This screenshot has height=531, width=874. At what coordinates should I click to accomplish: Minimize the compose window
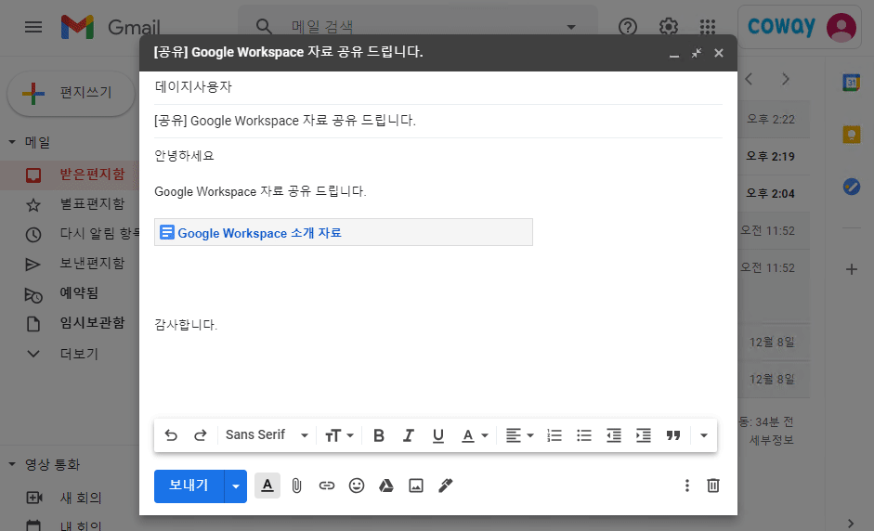(x=674, y=54)
